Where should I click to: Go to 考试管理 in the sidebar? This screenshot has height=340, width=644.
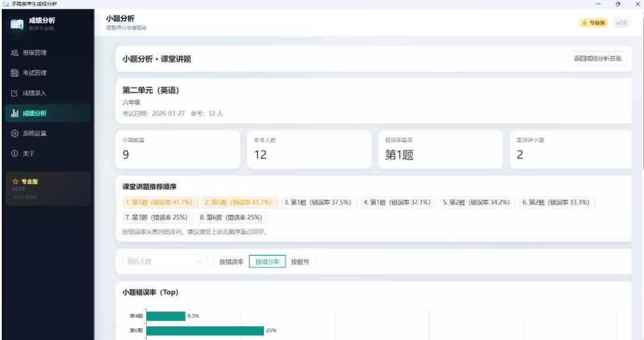48,73
